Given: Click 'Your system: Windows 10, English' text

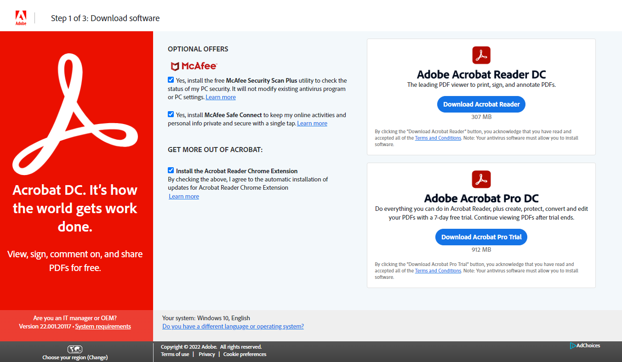Looking at the screenshot, I should coord(206,318).
